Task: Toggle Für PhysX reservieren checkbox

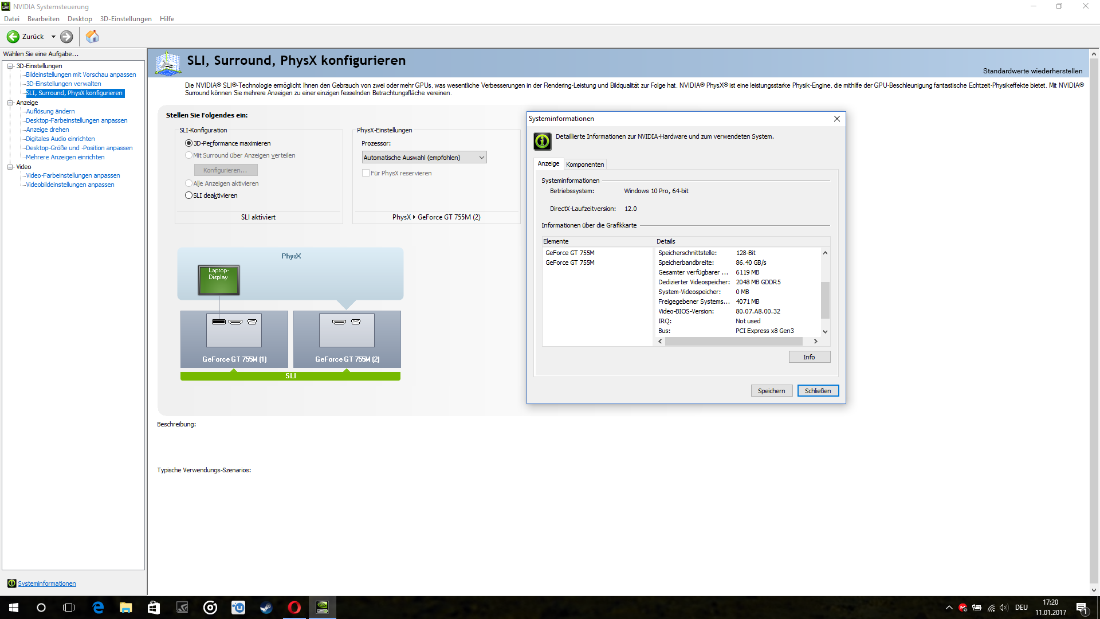Action: click(366, 173)
